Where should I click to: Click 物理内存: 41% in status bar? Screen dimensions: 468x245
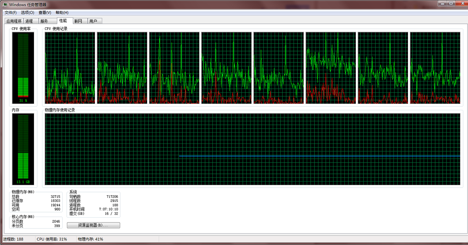(90, 239)
